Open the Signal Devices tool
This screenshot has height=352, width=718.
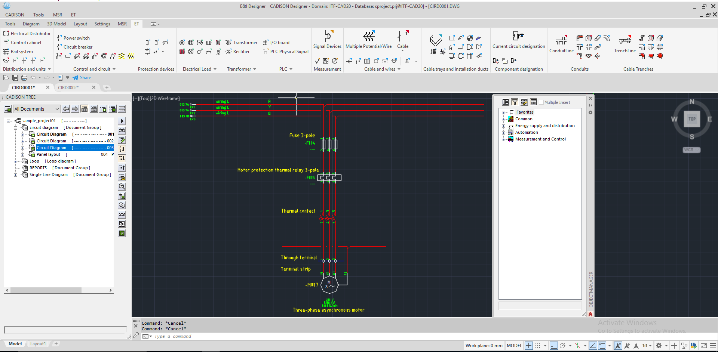coord(328,40)
